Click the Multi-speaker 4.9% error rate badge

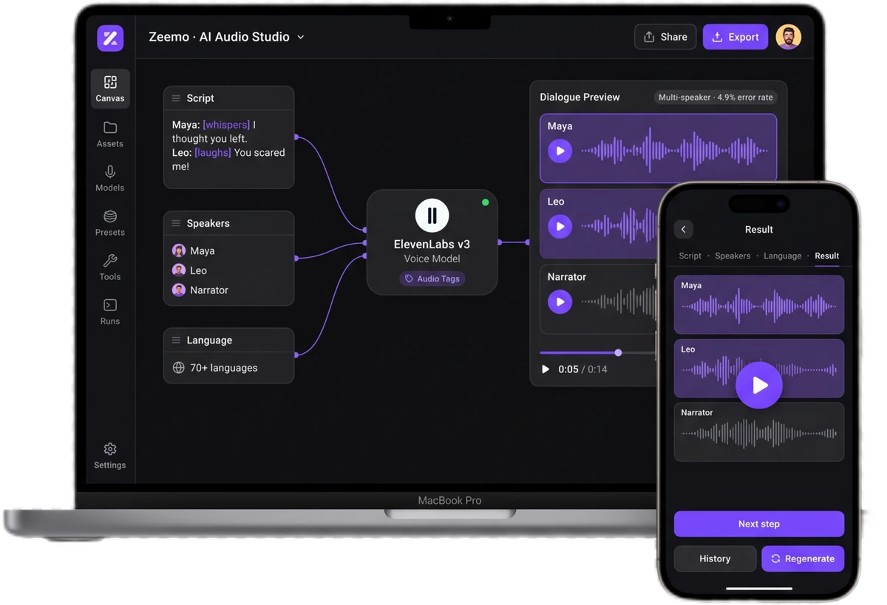pyautogui.click(x=716, y=98)
